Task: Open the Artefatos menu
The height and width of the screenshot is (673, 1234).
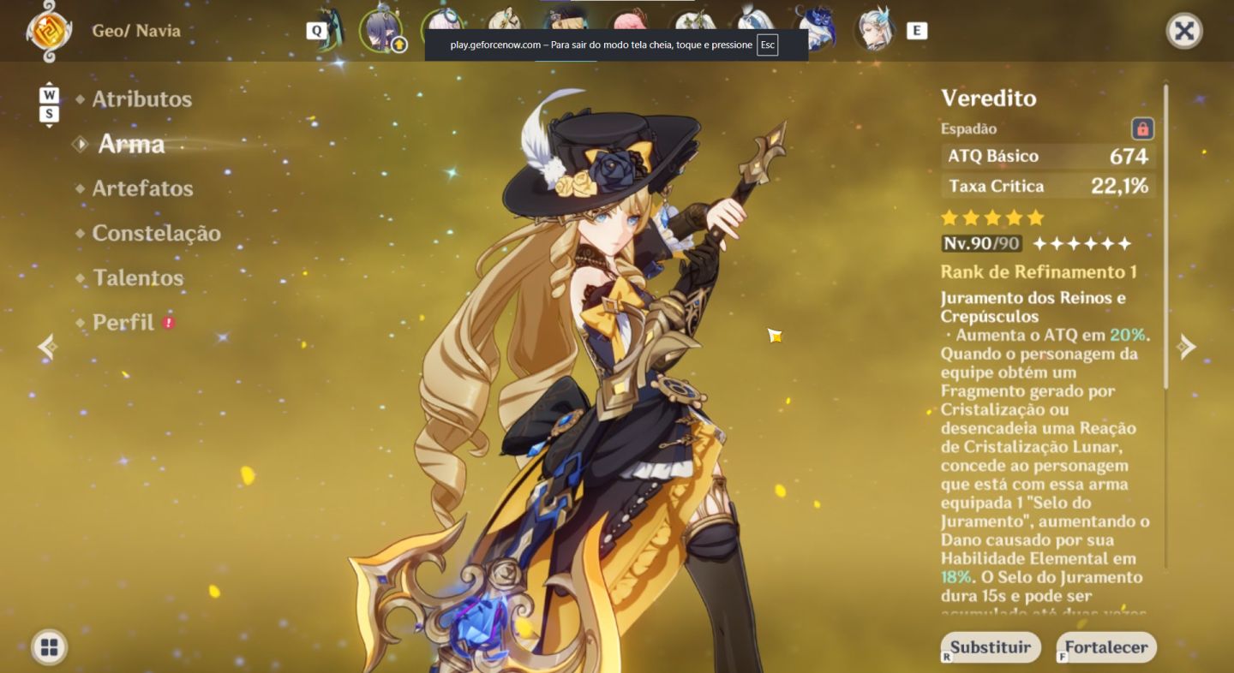Action: pyautogui.click(x=143, y=188)
